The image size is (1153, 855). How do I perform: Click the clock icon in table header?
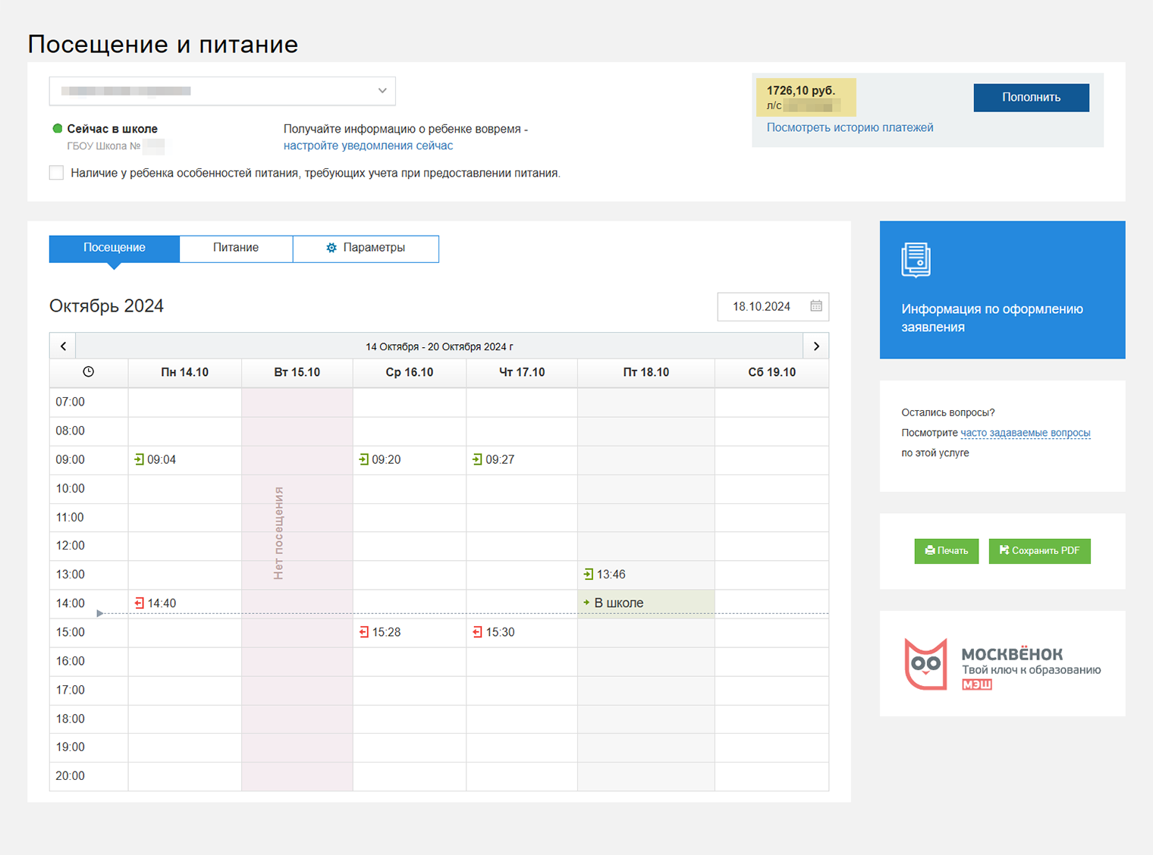pos(89,371)
